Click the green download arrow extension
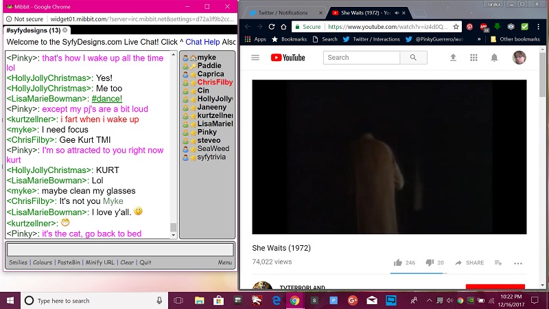Image resolution: width=549 pixels, height=309 pixels. [497, 27]
